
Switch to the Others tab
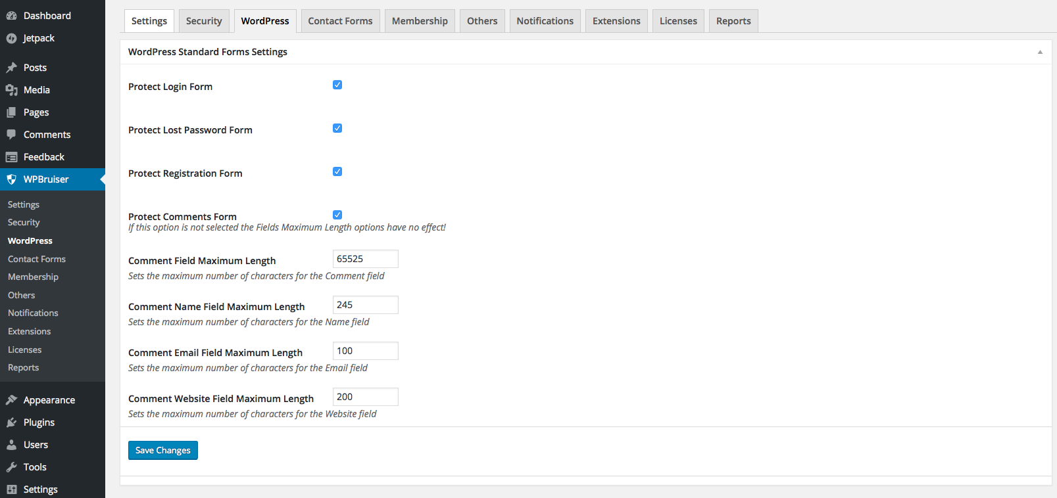point(482,21)
